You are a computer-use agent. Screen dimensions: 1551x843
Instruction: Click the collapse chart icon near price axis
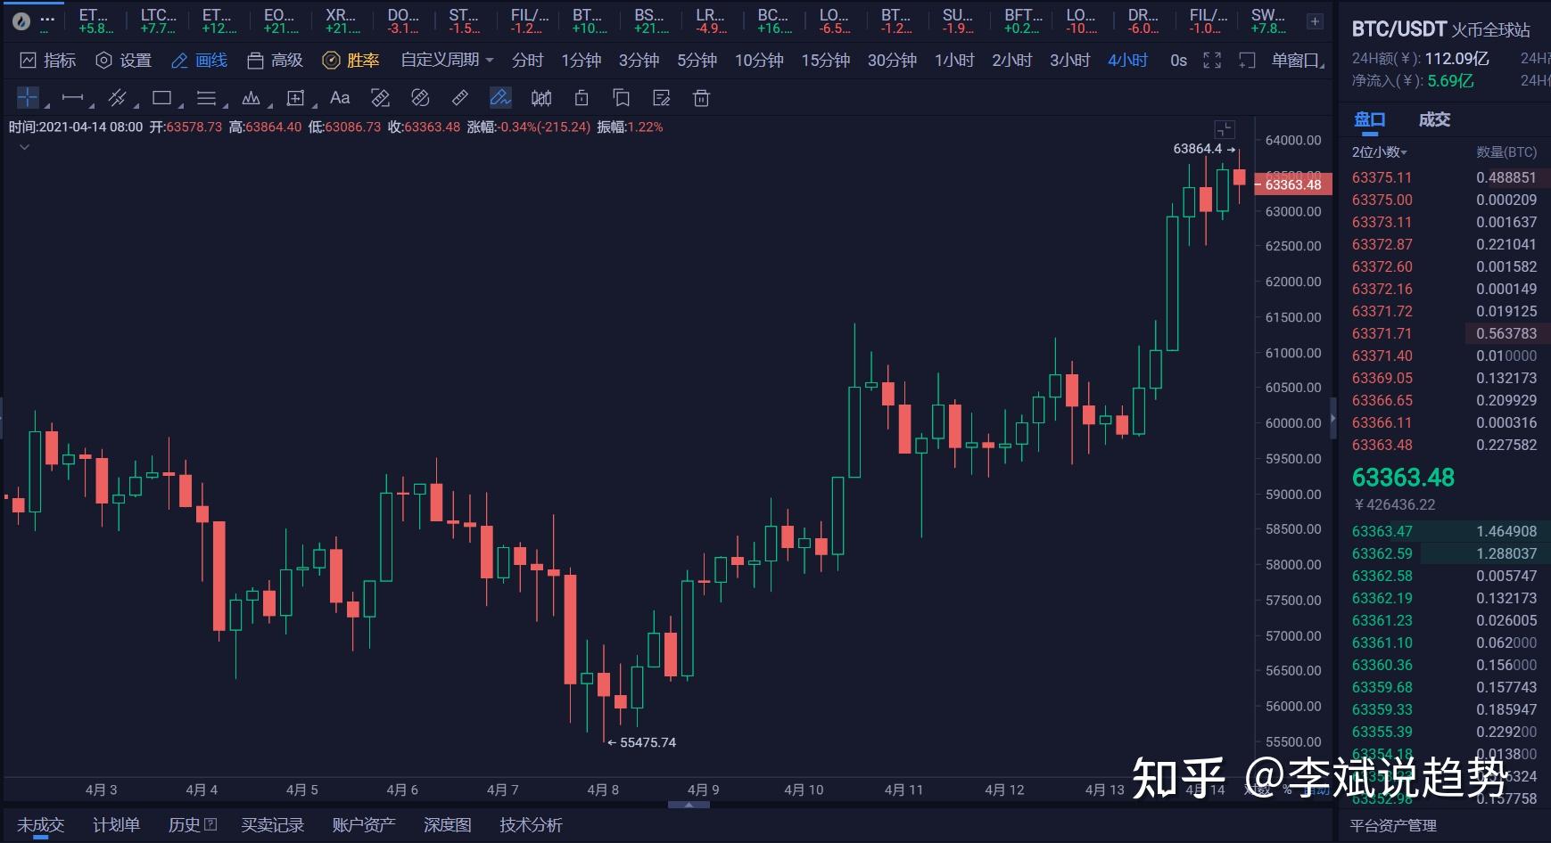coord(1225,129)
